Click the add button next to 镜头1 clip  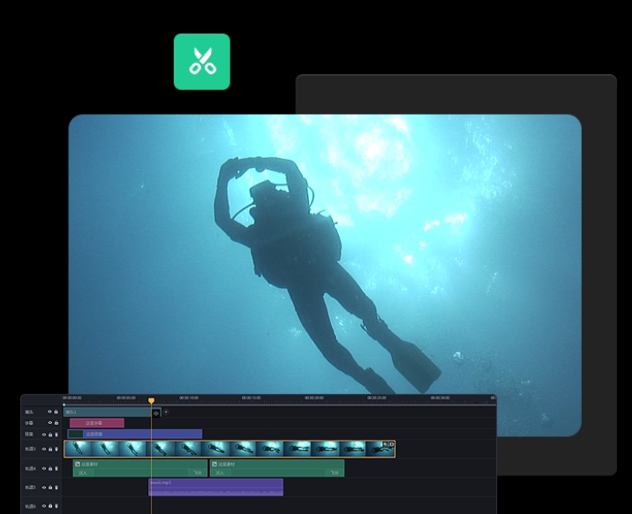165,412
